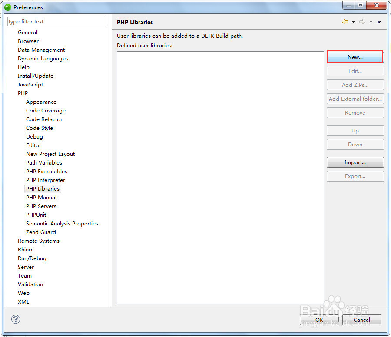The width and height of the screenshot is (391, 337).
Task: Click the Add ZIPs... button
Action: pyautogui.click(x=355, y=85)
